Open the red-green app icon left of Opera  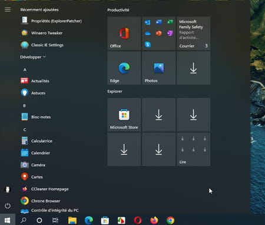tap(121, 220)
